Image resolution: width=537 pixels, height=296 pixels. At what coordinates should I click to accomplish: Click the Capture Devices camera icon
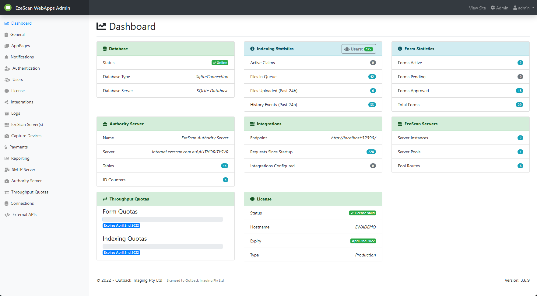(7, 136)
